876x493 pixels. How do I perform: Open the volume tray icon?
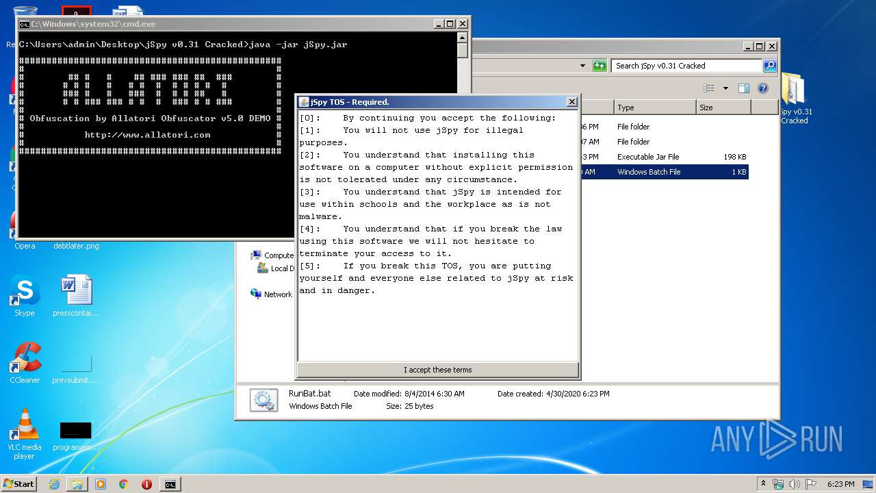tap(795, 484)
